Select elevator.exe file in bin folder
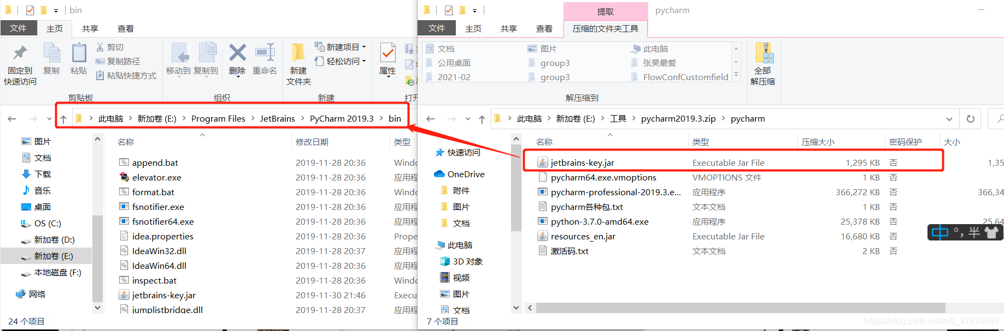Image resolution: width=1004 pixels, height=331 pixels. 157,177
